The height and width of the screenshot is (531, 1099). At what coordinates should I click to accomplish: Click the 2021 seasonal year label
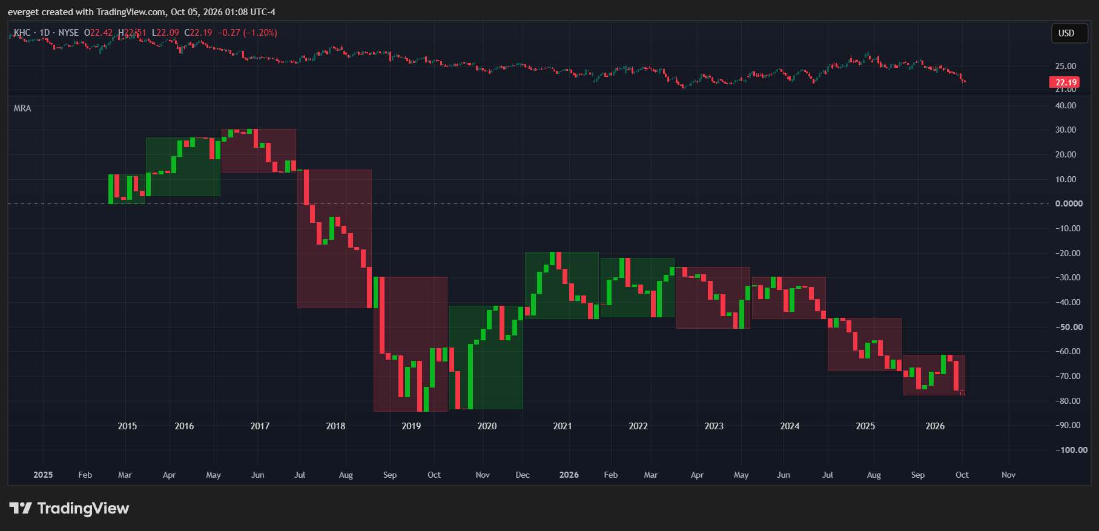click(563, 426)
